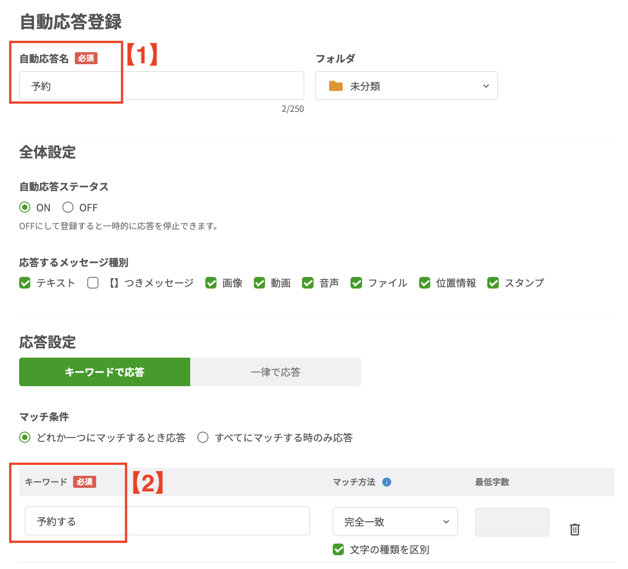
Task: Enable the 【】つきメッセージ checkbox
Action: click(x=93, y=283)
